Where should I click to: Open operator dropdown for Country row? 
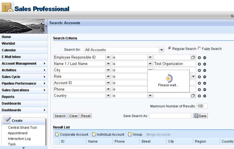(150, 96)
